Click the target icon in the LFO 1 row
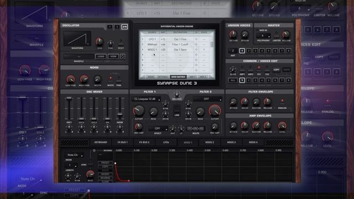The height and width of the screenshot is (199, 354). pyautogui.click(x=196, y=39)
